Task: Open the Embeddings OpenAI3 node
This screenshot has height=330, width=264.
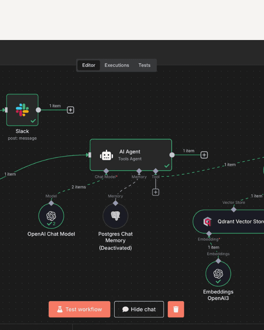Action: [x=218, y=274]
